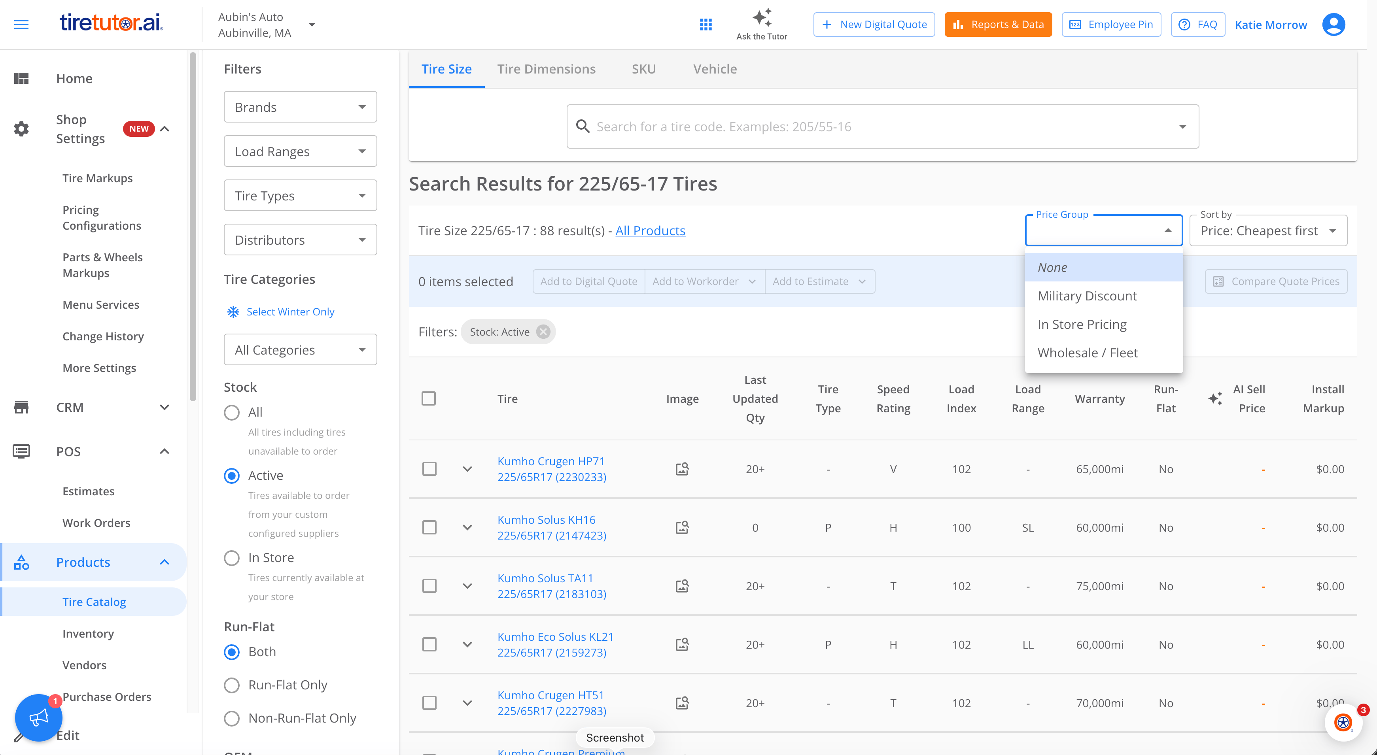Open the Brands filter dropdown
Image resolution: width=1377 pixels, height=755 pixels.
[301, 107]
